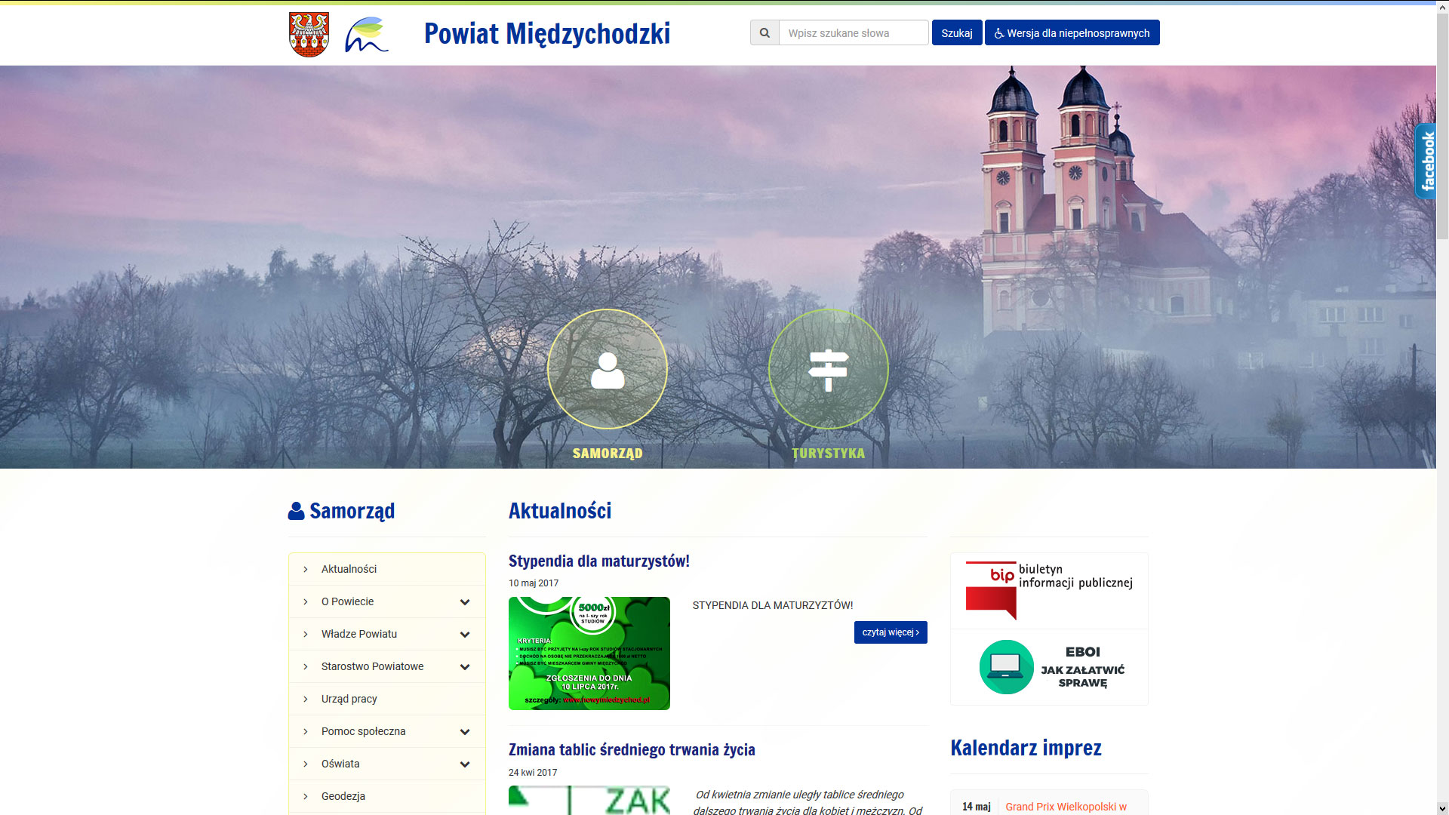1449x815 pixels.
Task: Click the czytaj więcej button
Action: coord(891,632)
